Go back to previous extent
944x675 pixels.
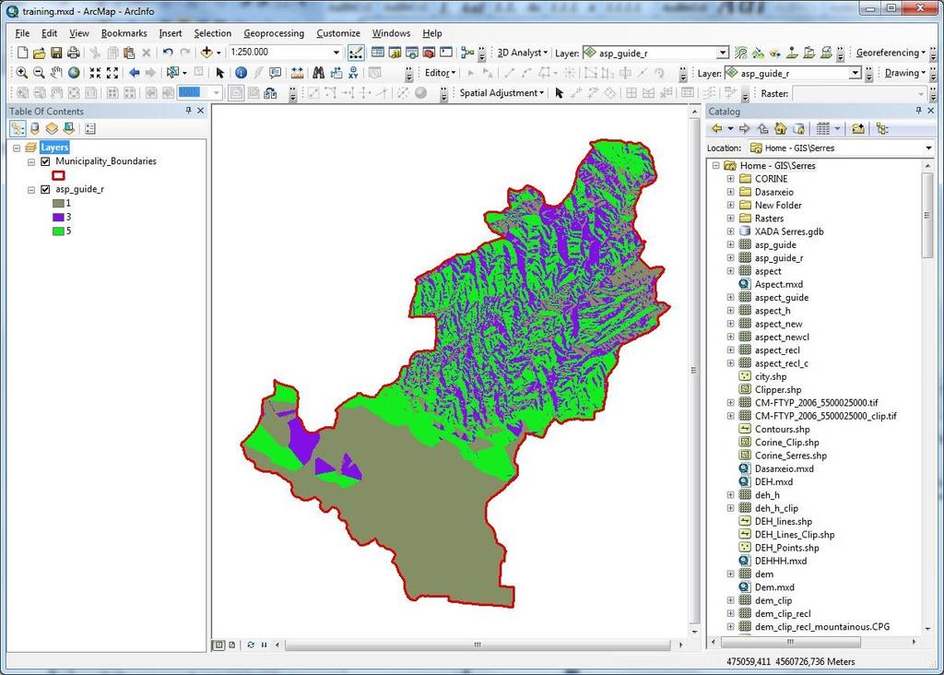[134, 73]
